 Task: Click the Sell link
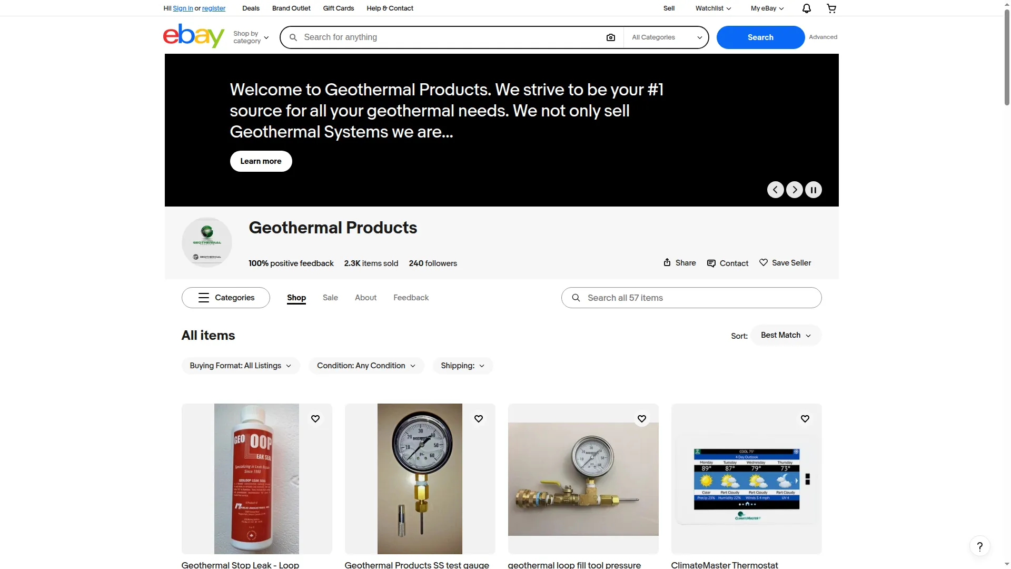click(669, 8)
